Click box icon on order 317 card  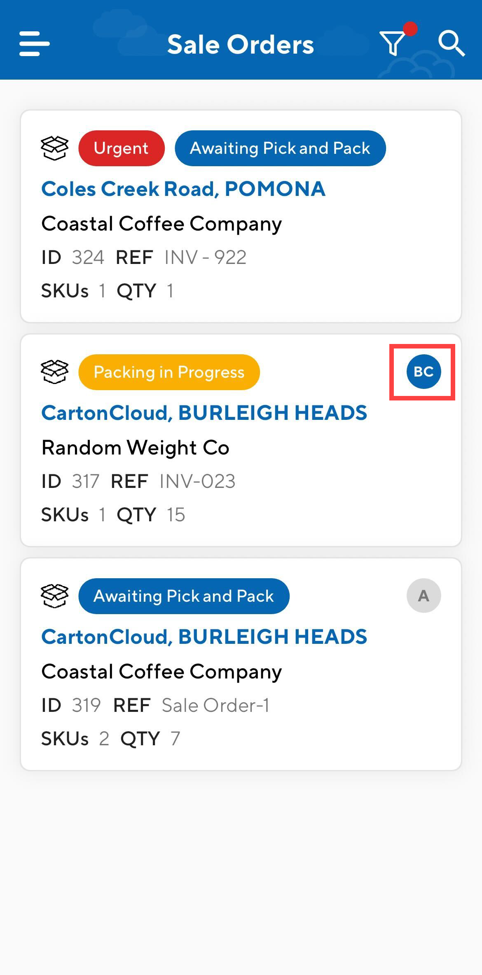pos(54,372)
